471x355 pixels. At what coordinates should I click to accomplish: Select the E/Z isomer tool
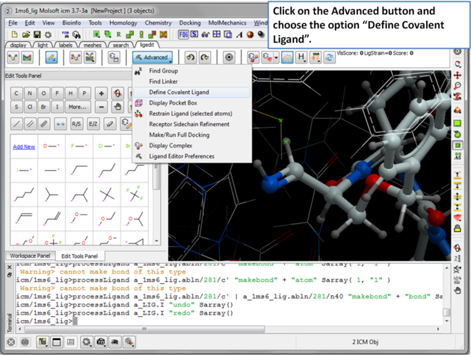tap(93, 124)
